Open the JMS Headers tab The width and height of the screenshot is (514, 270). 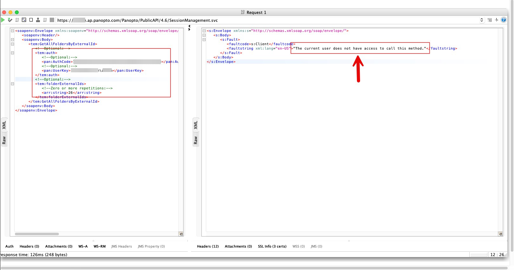tap(122, 246)
